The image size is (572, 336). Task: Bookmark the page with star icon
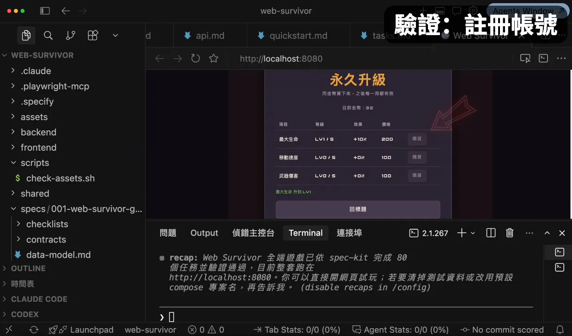click(x=213, y=59)
